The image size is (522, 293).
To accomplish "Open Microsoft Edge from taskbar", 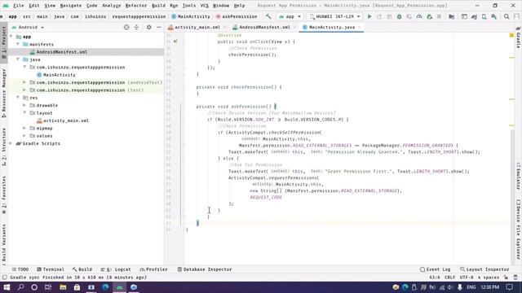I will 105,287.
